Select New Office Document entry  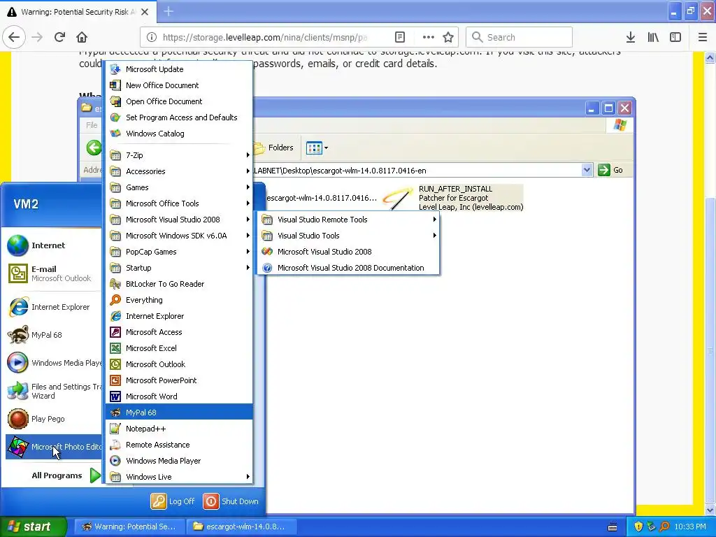click(178, 85)
